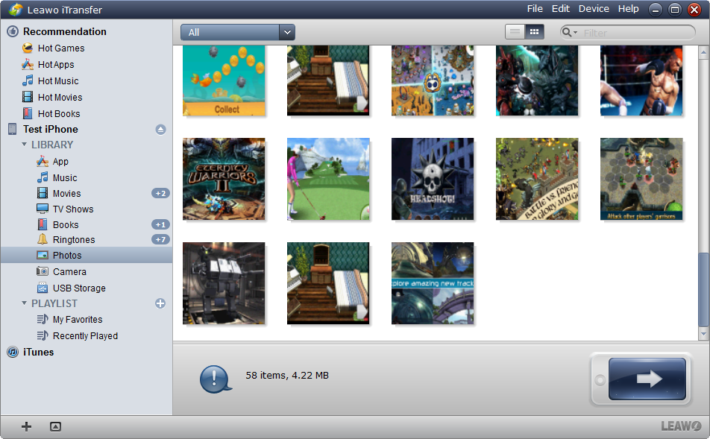Image resolution: width=710 pixels, height=439 pixels.
Task: Collapse the PLAYLIST section
Action: point(24,303)
